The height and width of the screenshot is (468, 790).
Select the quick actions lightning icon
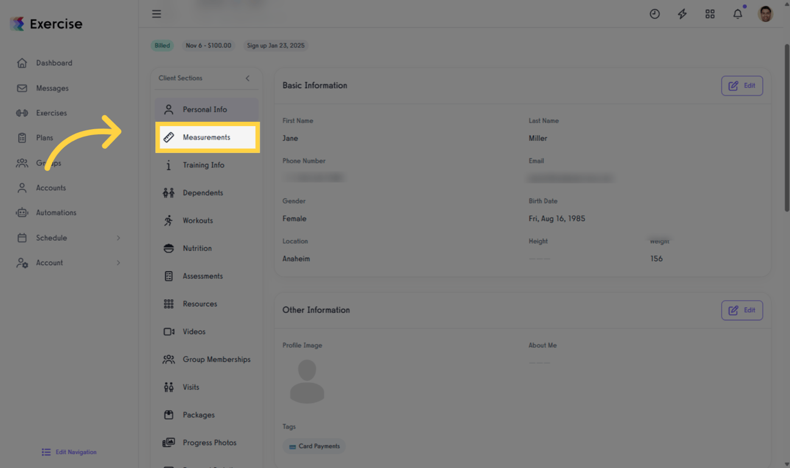(x=682, y=13)
